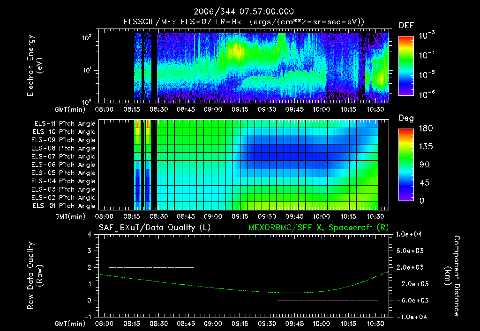
Task: Select the ELS-06 Pitch Angle row label
Action: tap(63, 165)
